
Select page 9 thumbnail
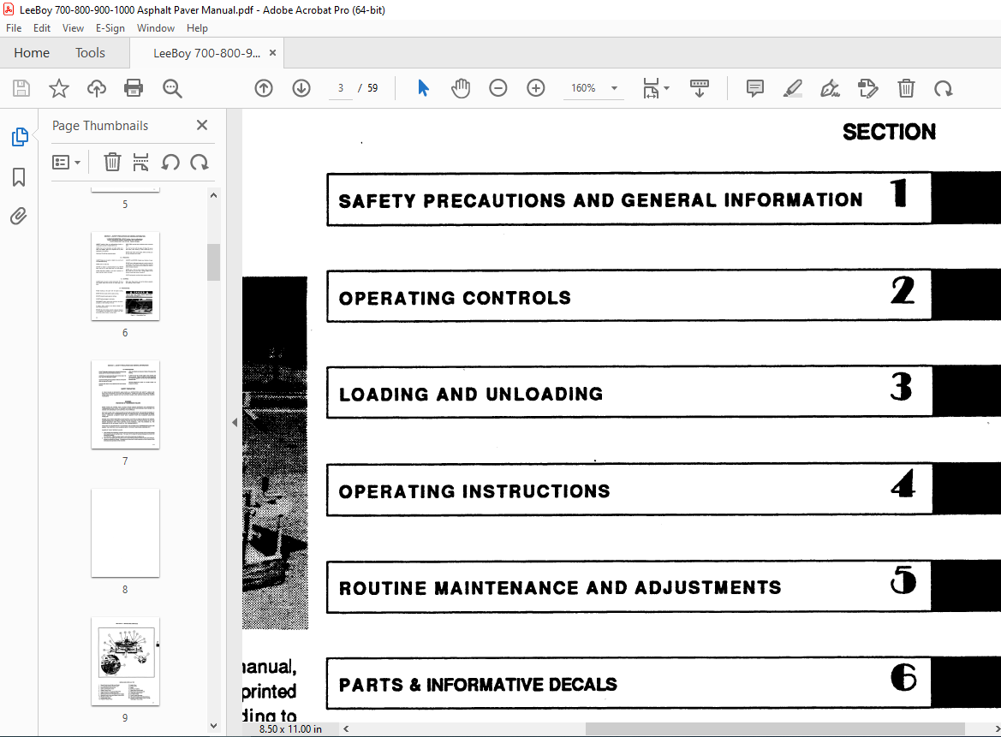125,661
